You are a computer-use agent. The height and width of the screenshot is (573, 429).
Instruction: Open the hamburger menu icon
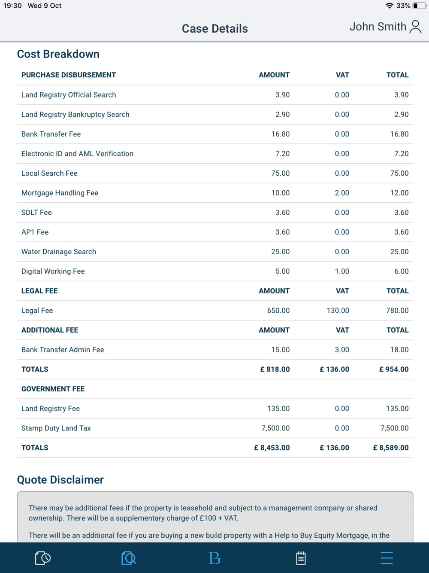click(x=387, y=558)
